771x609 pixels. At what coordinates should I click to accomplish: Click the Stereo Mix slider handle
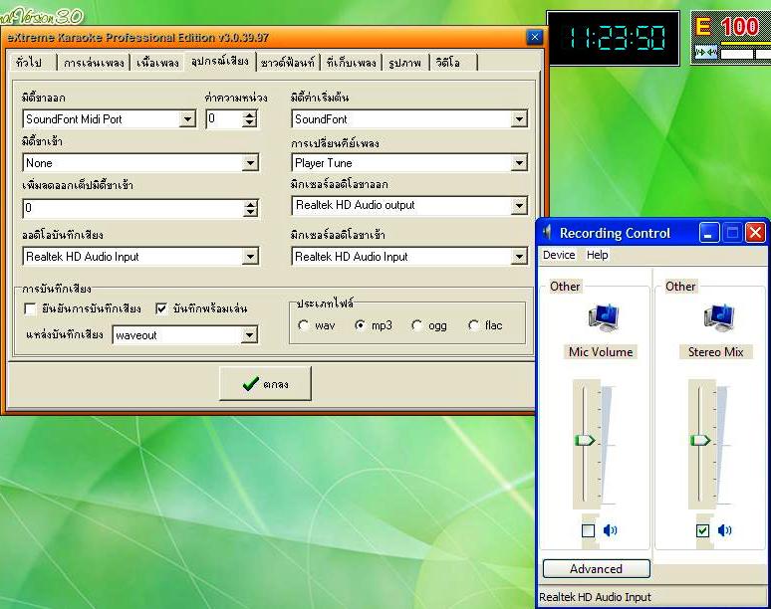click(700, 440)
